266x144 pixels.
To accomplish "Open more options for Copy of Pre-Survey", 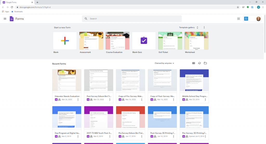I will point(142,100).
